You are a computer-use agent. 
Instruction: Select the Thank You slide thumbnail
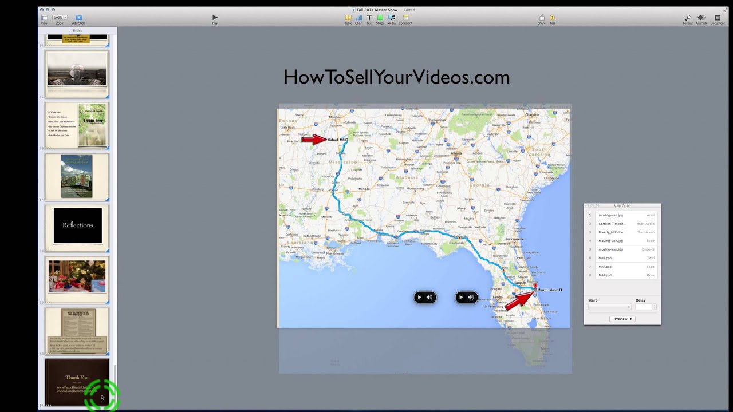coord(77,382)
